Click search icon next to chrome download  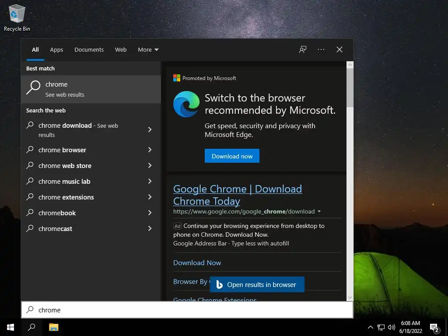[x=30, y=125]
